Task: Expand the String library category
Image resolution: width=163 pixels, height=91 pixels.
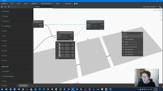Action: pyautogui.click(x=5, y=56)
